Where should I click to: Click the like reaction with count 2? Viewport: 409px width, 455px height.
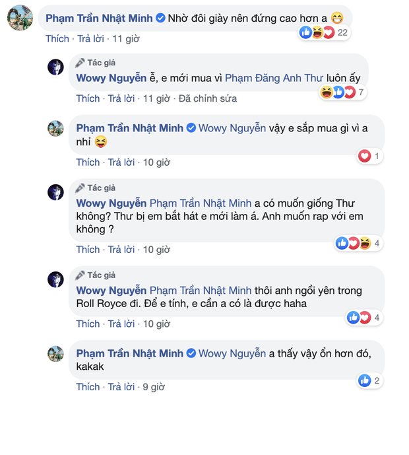pos(365,380)
